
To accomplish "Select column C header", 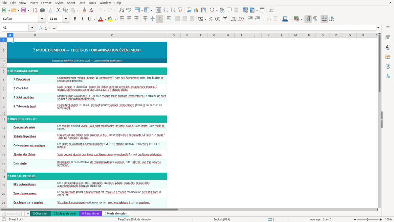I will [112, 35].
